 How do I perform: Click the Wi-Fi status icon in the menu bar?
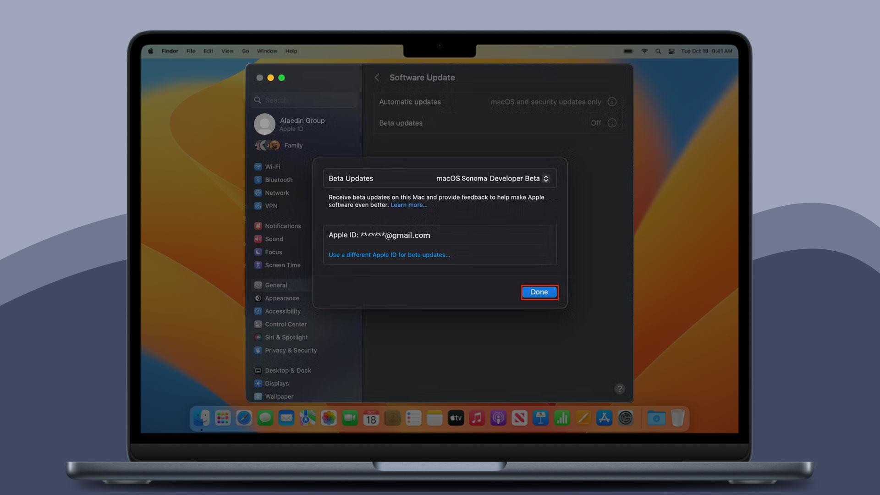click(x=644, y=51)
